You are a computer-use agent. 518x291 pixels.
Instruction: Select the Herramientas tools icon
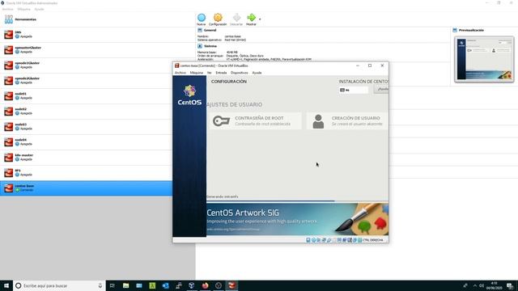pos(9,19)
